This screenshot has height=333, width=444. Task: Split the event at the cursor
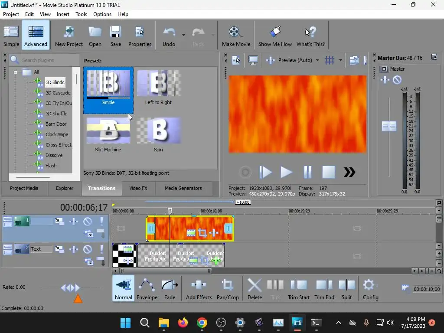click(x=346, y=288)
